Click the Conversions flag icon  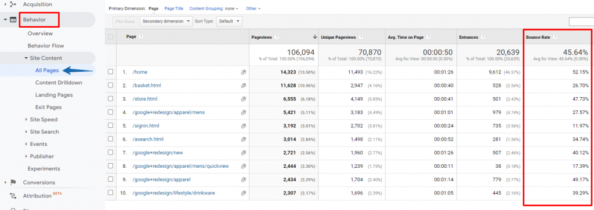tap(13, 182)
